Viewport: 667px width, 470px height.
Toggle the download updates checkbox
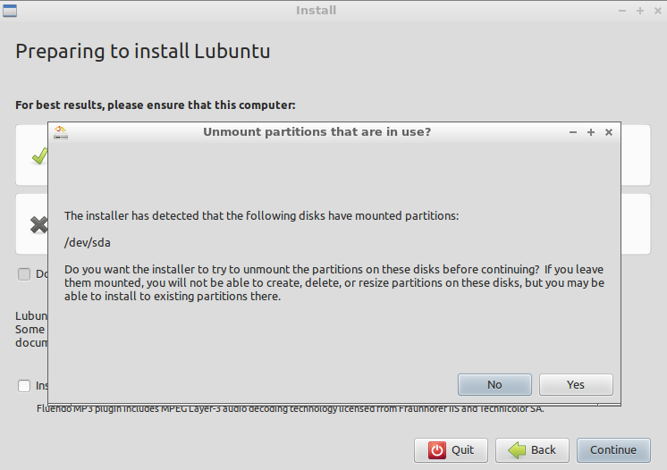click(x=24, y=274)
